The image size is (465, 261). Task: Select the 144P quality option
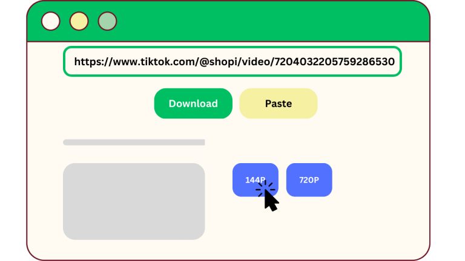(x=256, y=180)
